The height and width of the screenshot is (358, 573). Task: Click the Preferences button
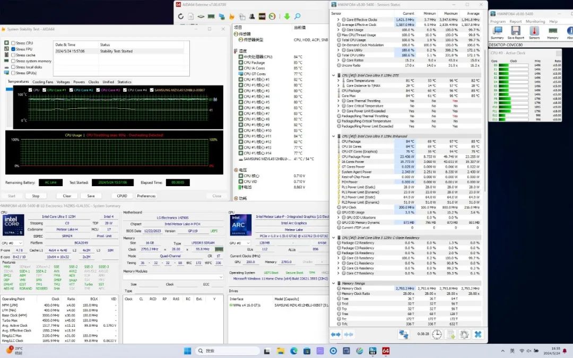pos(146,196)
